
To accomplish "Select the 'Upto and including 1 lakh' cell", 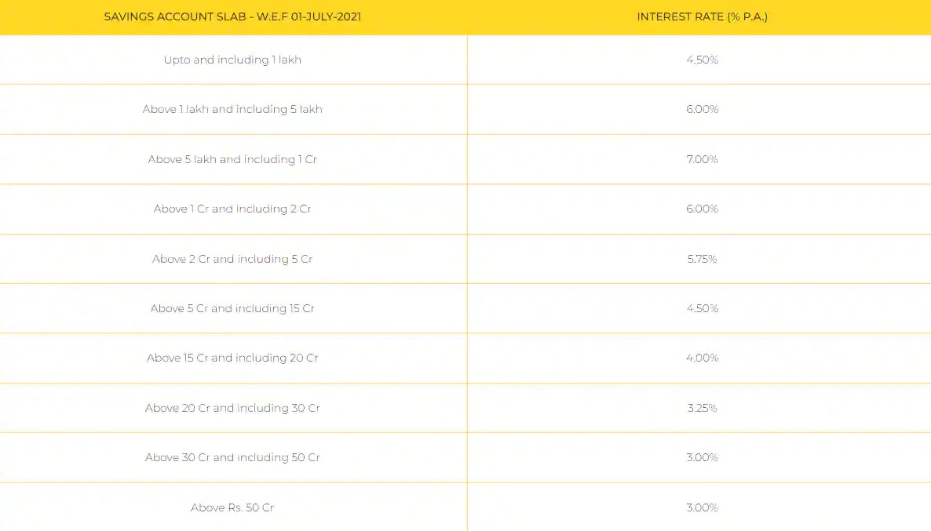I will point(232,60).
